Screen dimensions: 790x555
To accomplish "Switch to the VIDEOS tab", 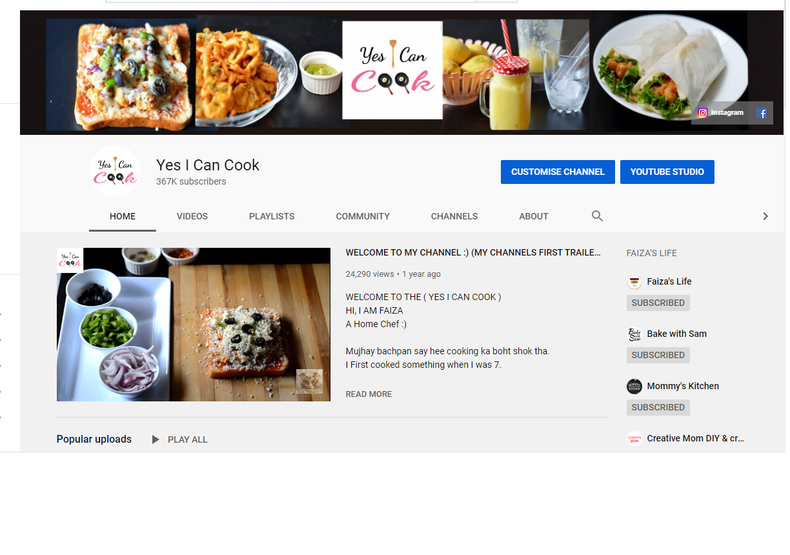I will pos(192,216).
